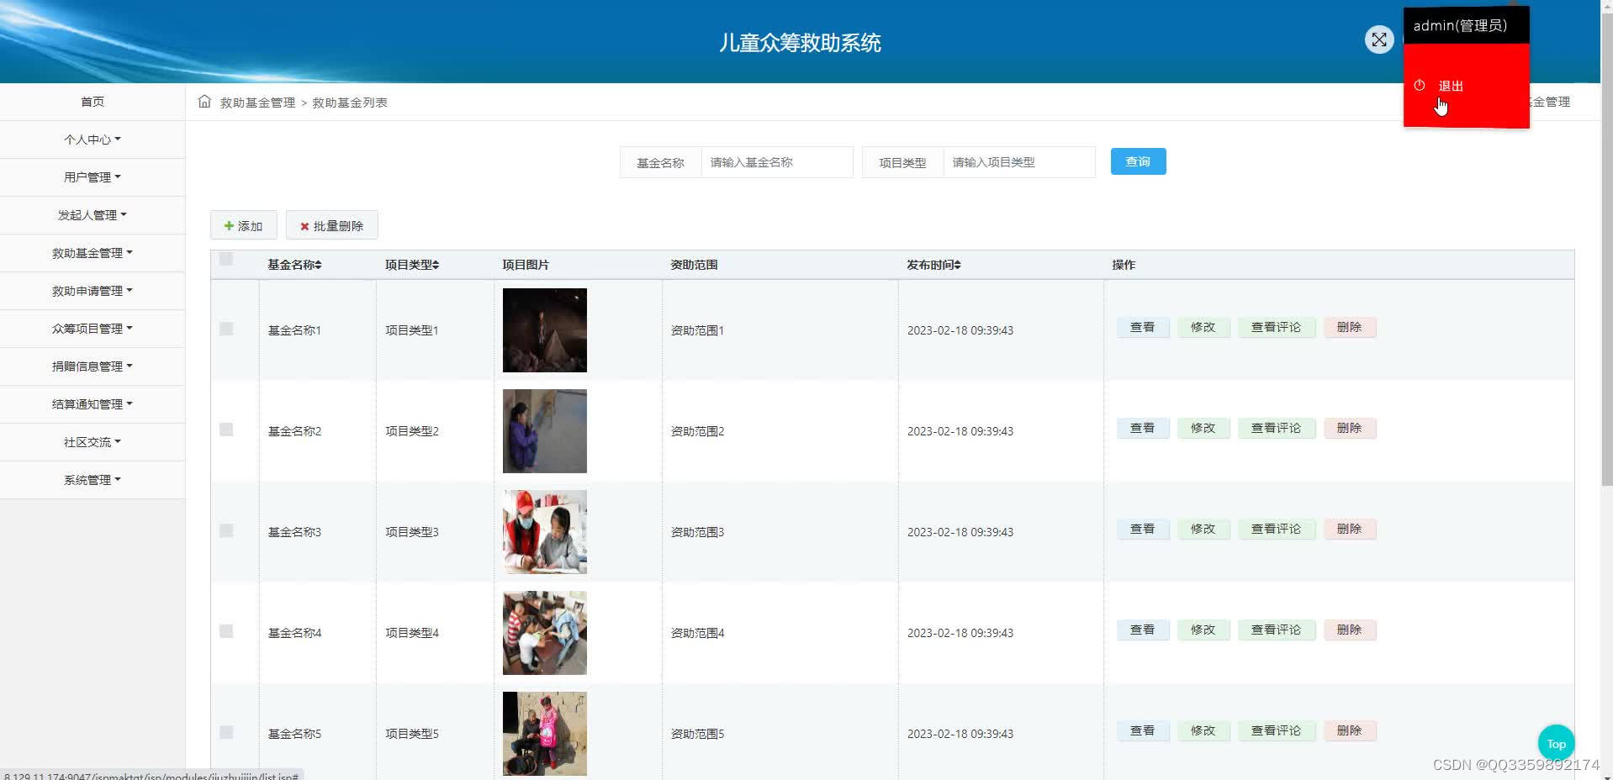This screenshot has width=1613, height=780.
Task: Open the project image thumbnail for 基金名称1
Action: coord(545,330)
